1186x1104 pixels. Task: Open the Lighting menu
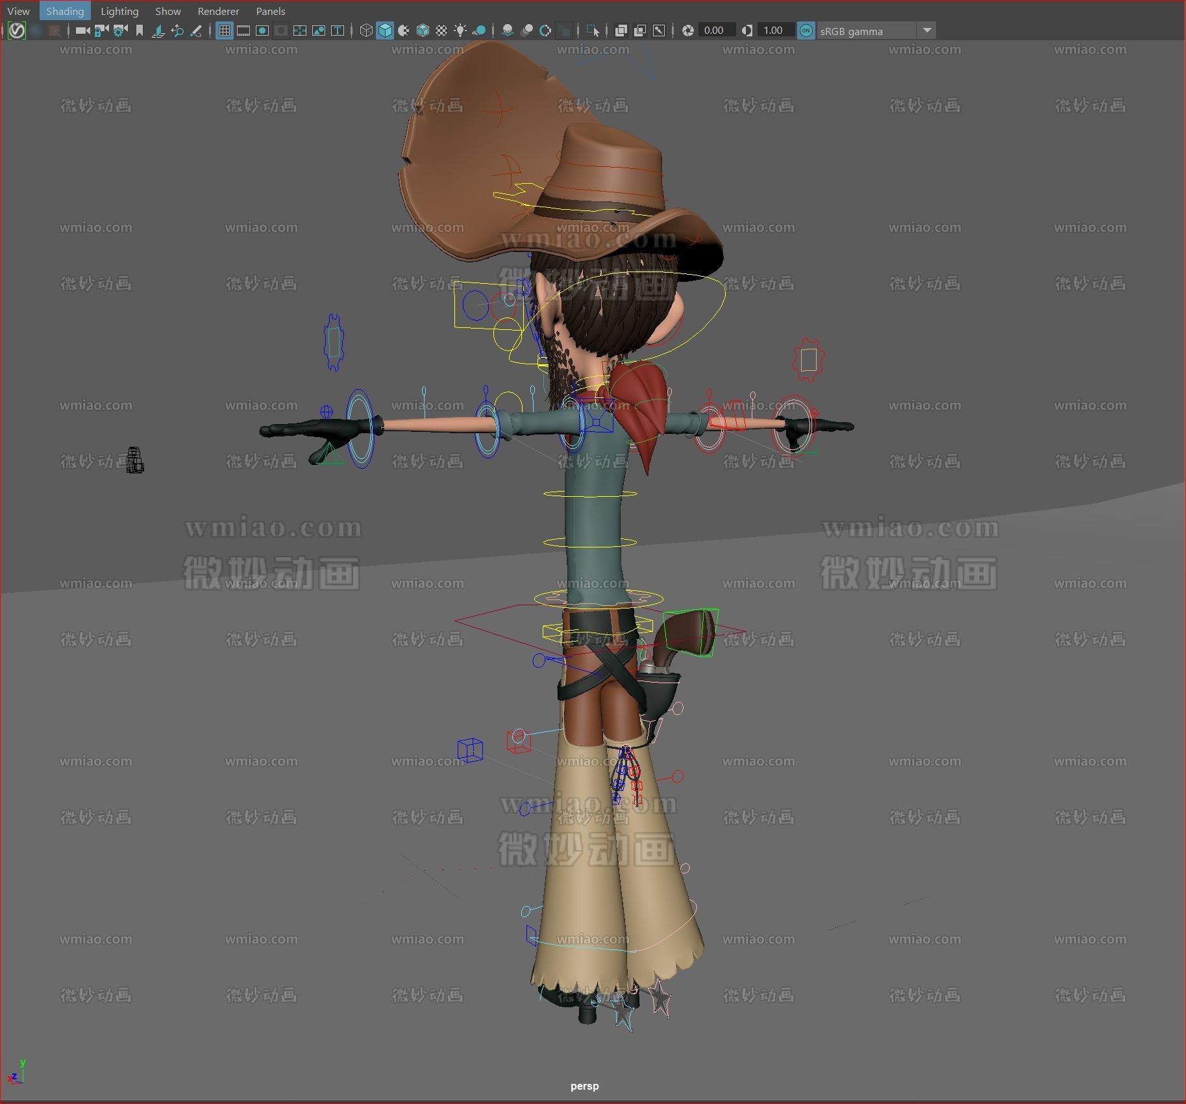pos(119,10)
